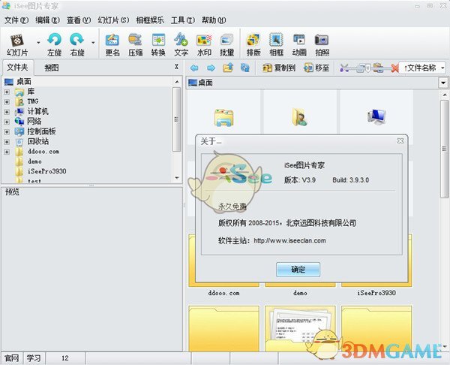Image resolution: width=450 pixels, height=365 pixels.
Task: Close the 关于 dialog with X
Action: point(400,141)
